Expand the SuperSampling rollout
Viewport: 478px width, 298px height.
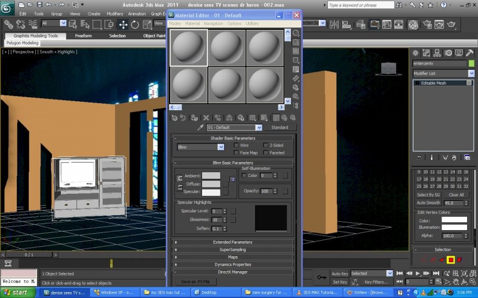232,250
